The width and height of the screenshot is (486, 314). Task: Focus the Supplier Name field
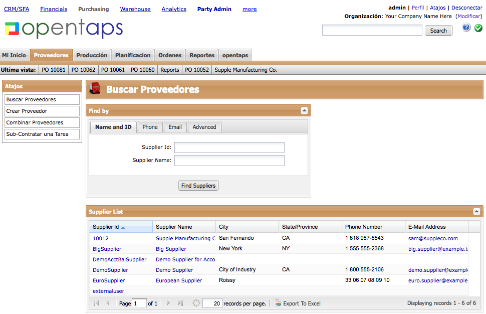coord(229,161)
